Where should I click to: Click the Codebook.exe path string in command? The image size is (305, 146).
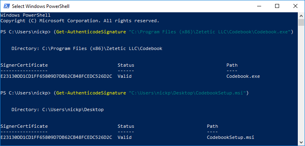coord(209,32)
